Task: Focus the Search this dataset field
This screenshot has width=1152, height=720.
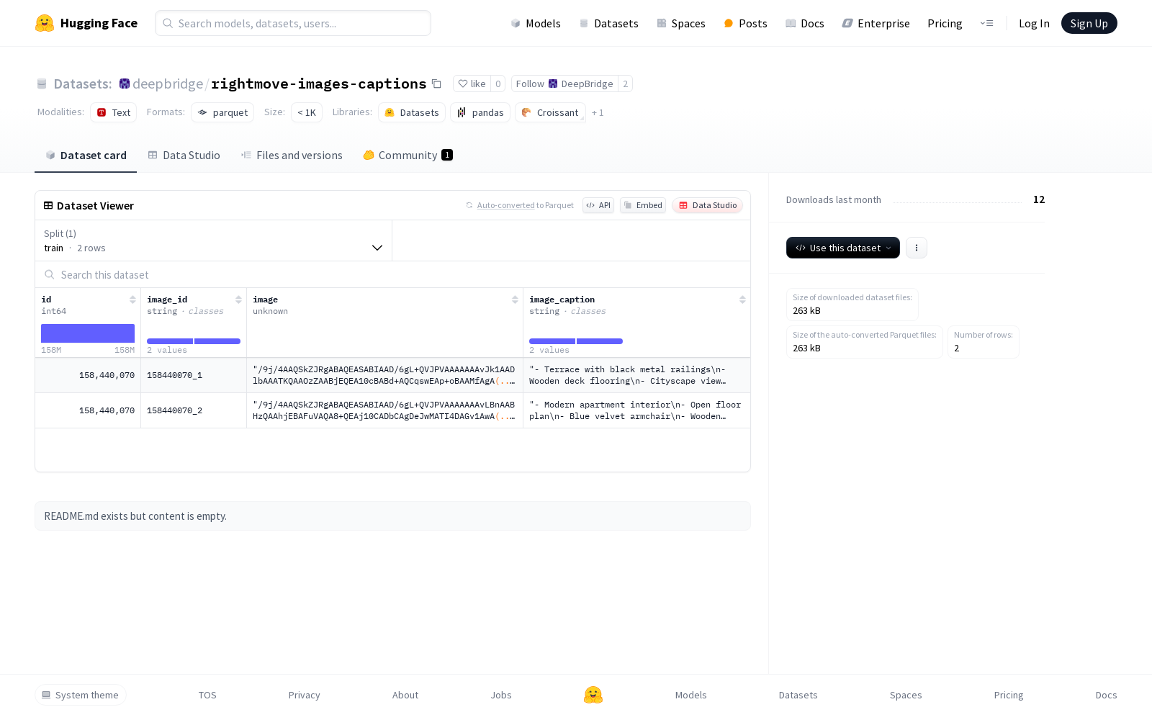Action: pos(392,274)
